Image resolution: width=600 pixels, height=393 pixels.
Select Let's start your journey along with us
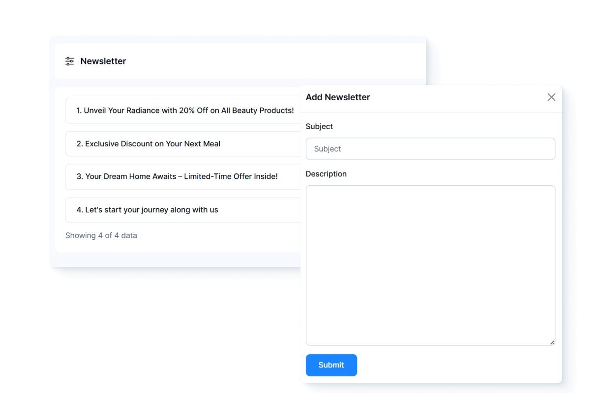coord(151,210)
